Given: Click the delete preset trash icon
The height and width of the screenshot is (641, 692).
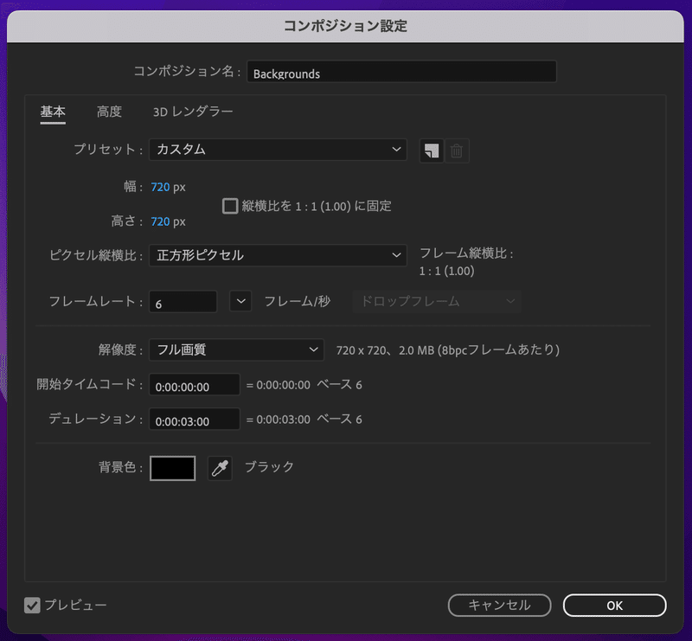Looking at the screenshot, I should [457, 151].
